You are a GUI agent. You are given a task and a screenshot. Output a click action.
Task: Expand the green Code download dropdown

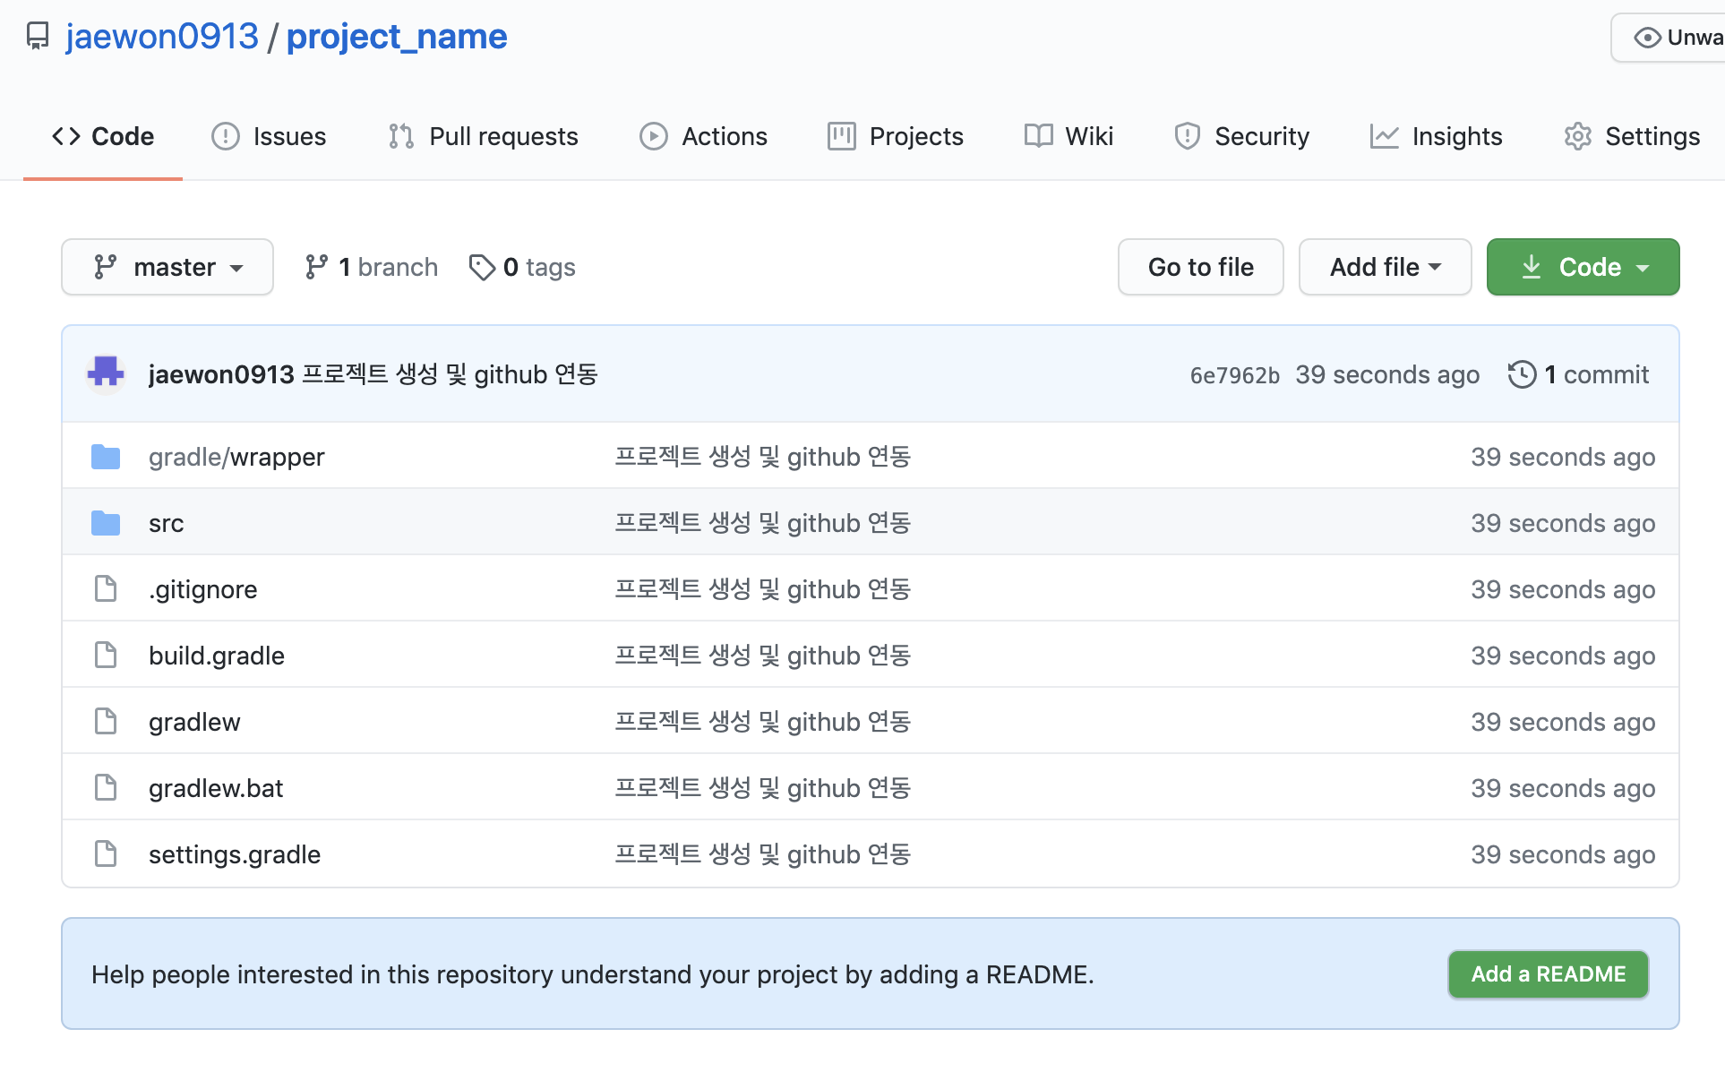pos(1583,267)
